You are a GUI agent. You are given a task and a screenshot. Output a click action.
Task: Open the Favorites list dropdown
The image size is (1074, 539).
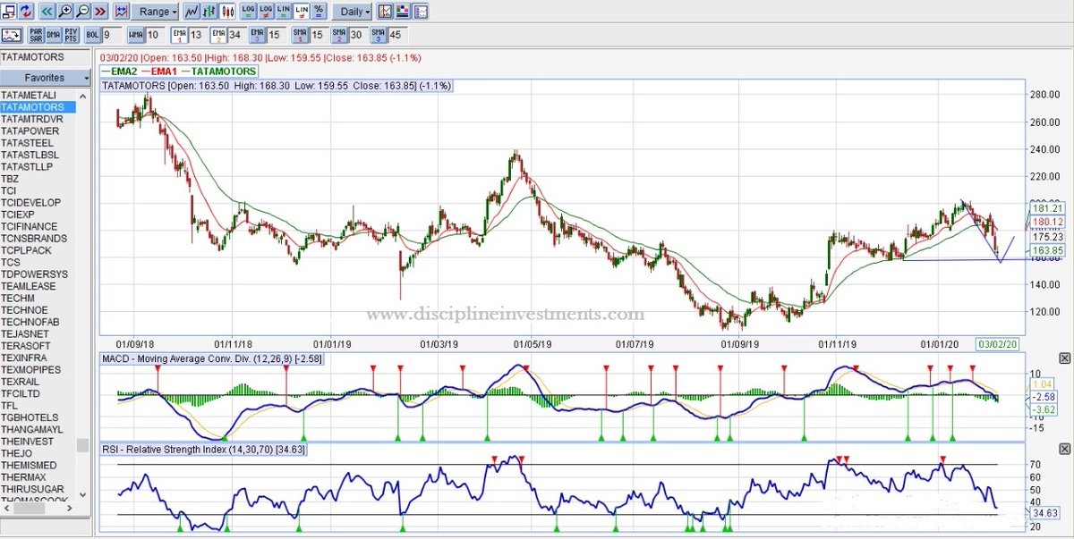[x=46, y=78]
